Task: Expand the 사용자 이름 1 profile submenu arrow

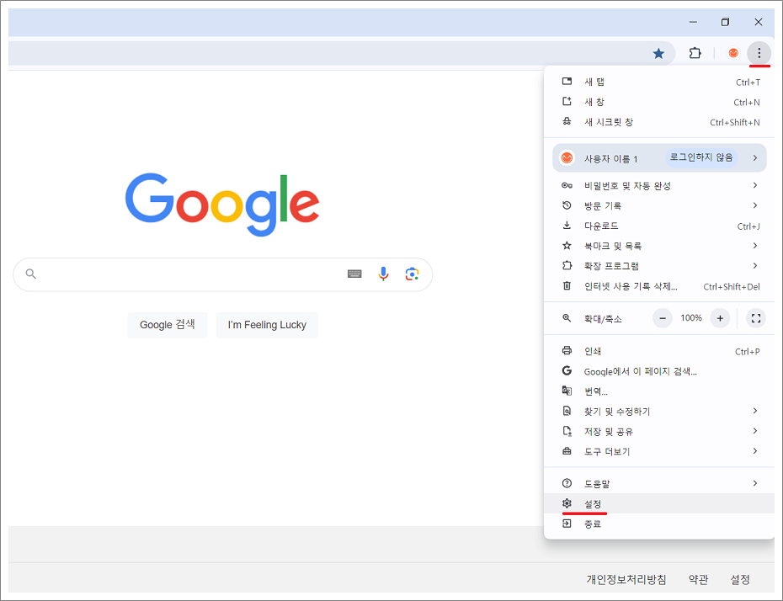Action: 755,157
